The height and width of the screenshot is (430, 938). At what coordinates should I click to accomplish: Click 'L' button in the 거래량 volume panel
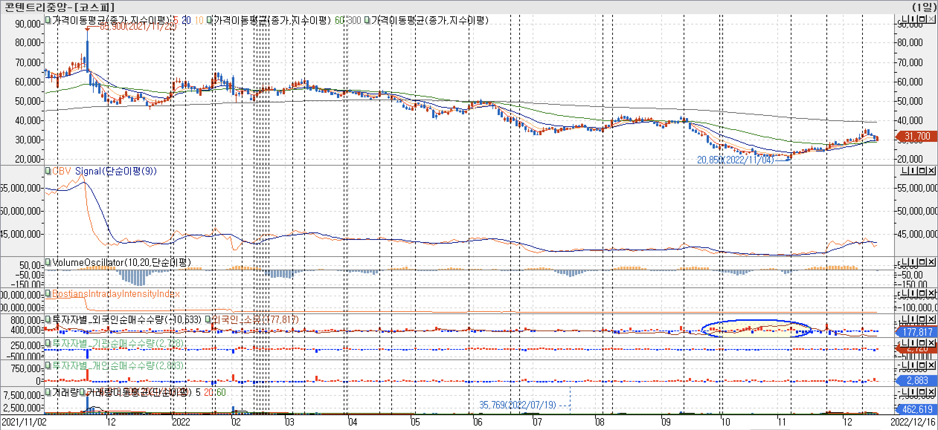905,392
